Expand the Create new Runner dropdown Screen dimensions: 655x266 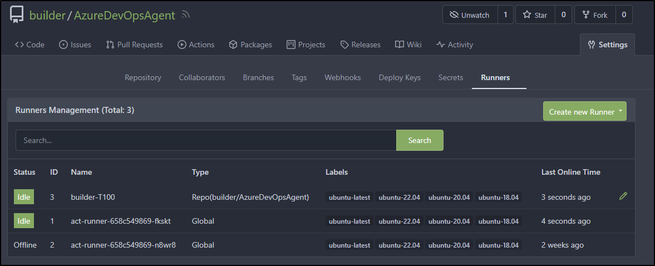coord(585,111)
